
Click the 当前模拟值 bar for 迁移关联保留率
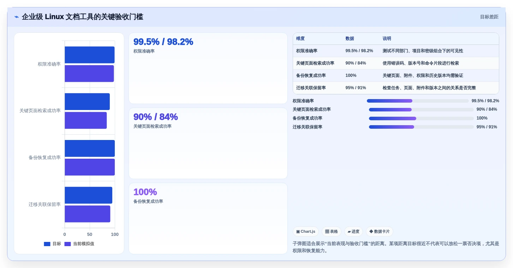[88, 214]
